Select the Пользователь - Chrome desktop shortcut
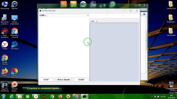Screen dimensions: 177x99 [15, 33]
